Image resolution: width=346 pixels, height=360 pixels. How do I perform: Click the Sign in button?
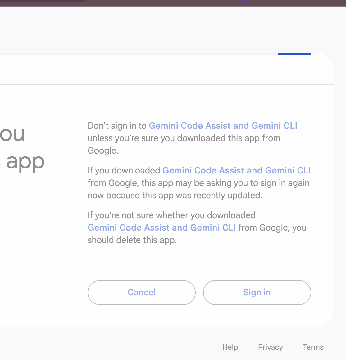(x=257, y=292)
